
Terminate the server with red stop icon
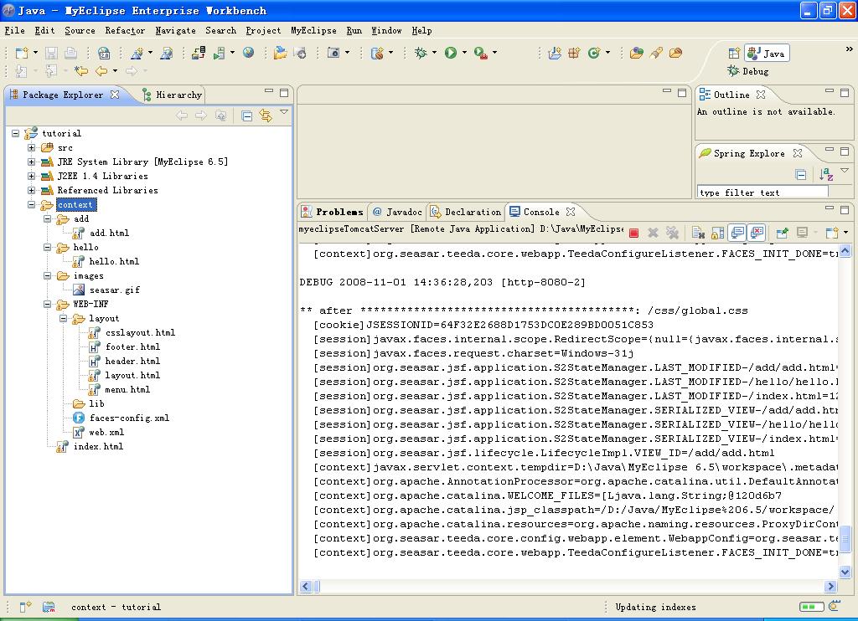[633, 233]
